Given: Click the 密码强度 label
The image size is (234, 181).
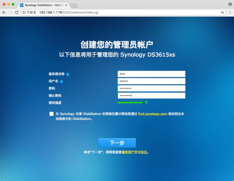Looking at the screenshot, I should click(55, 103).
